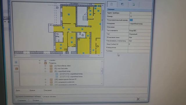Click the zone icon of [3.127.3.12] служебный вход
The height and width of the screenshot is (105, 186).
pos(57,76)
